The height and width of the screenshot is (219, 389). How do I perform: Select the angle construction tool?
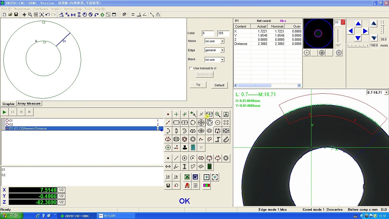point(176,166)
